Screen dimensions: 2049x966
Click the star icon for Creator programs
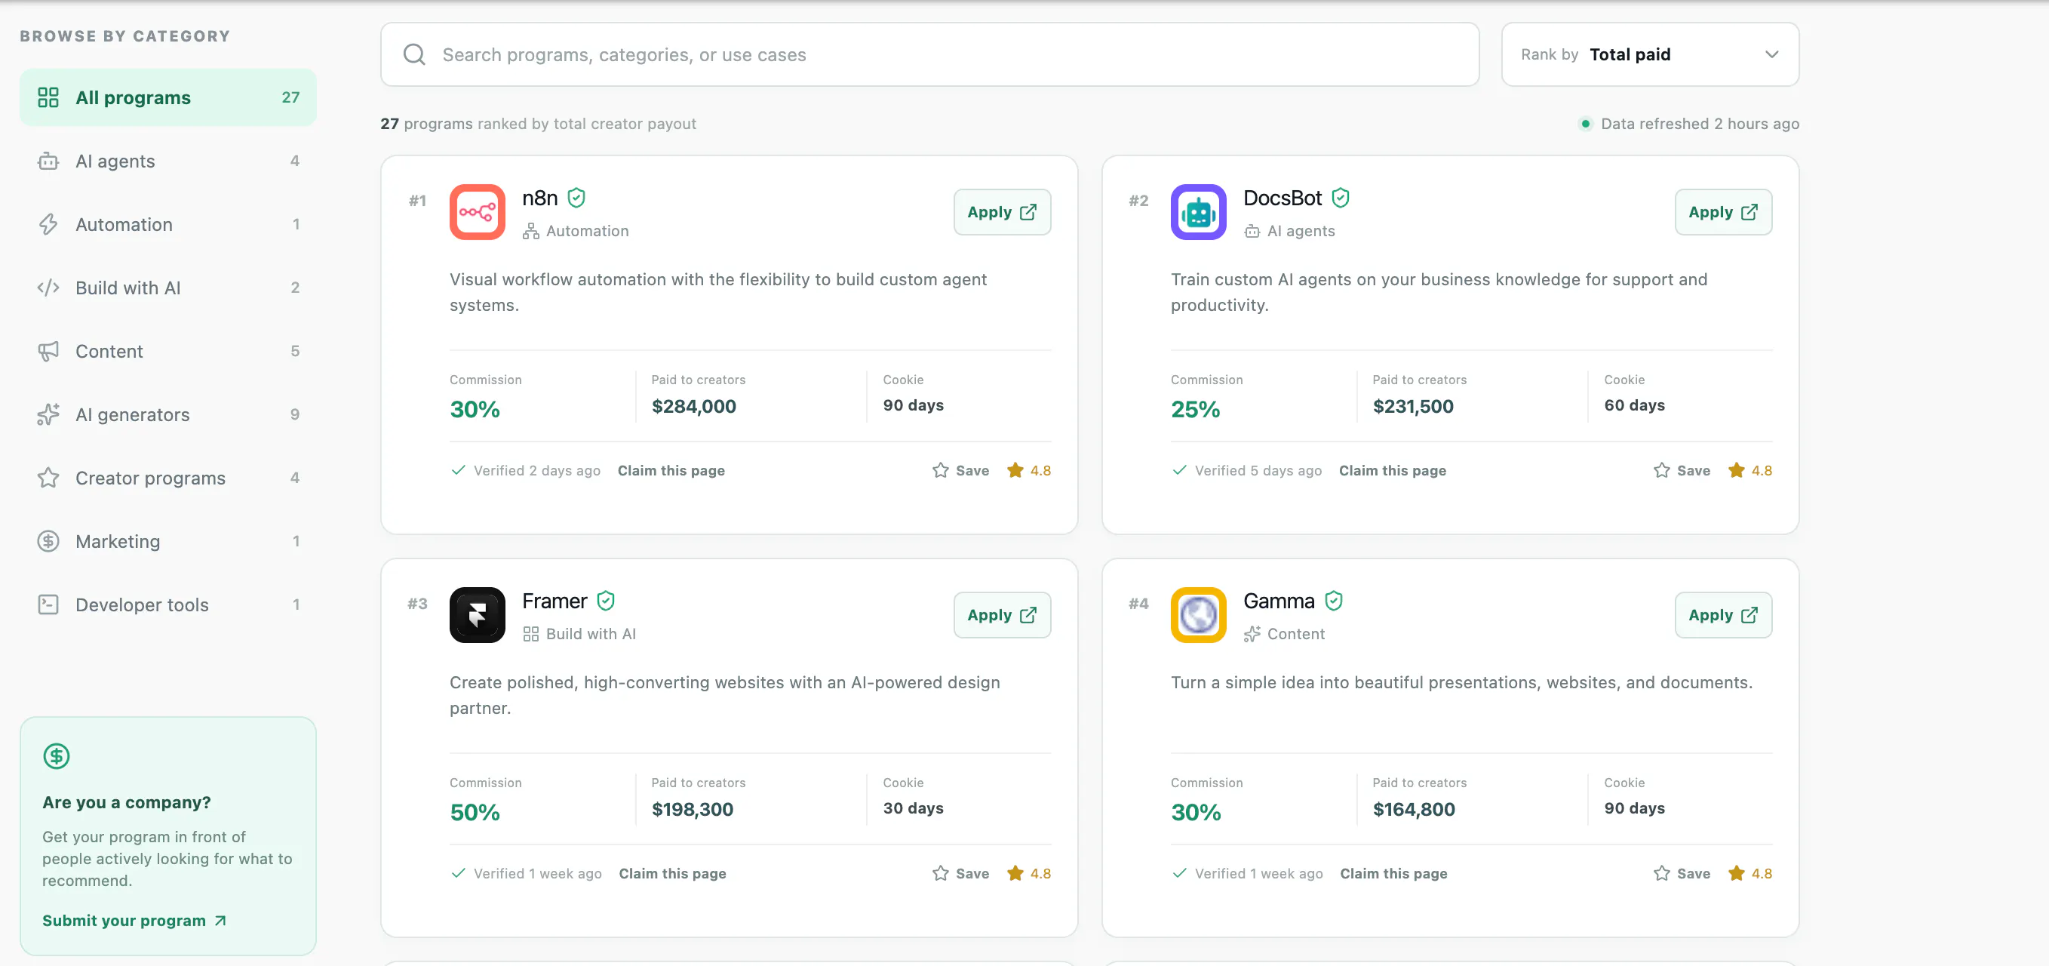(x=48, y=478)
